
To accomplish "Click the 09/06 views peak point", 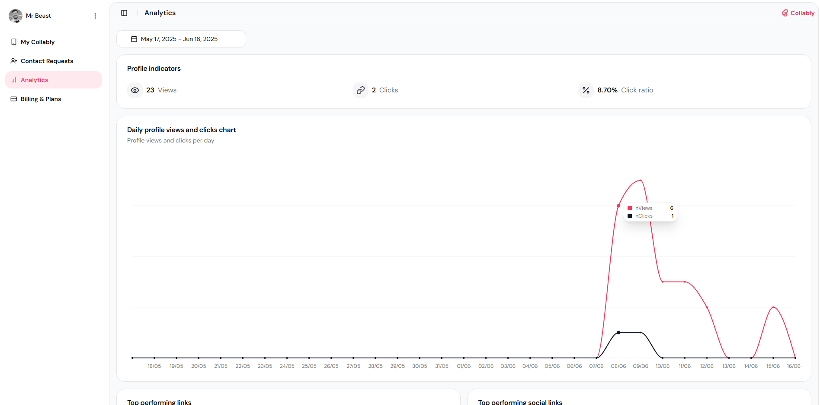I will 641,180.
